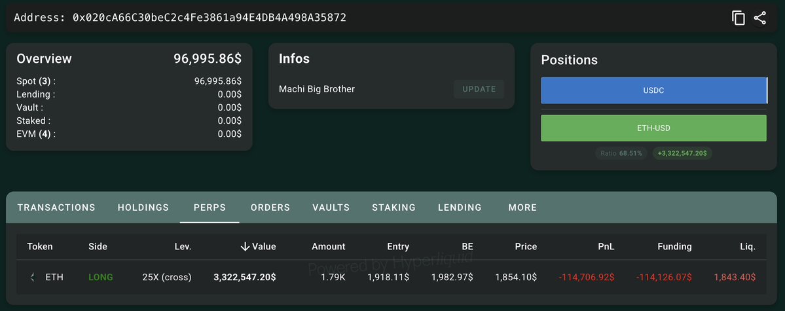Image resolution: width=785 pixels, height=311 pixels.
Task: Sort table by PnL column header
Action: (x=606, y=246)
